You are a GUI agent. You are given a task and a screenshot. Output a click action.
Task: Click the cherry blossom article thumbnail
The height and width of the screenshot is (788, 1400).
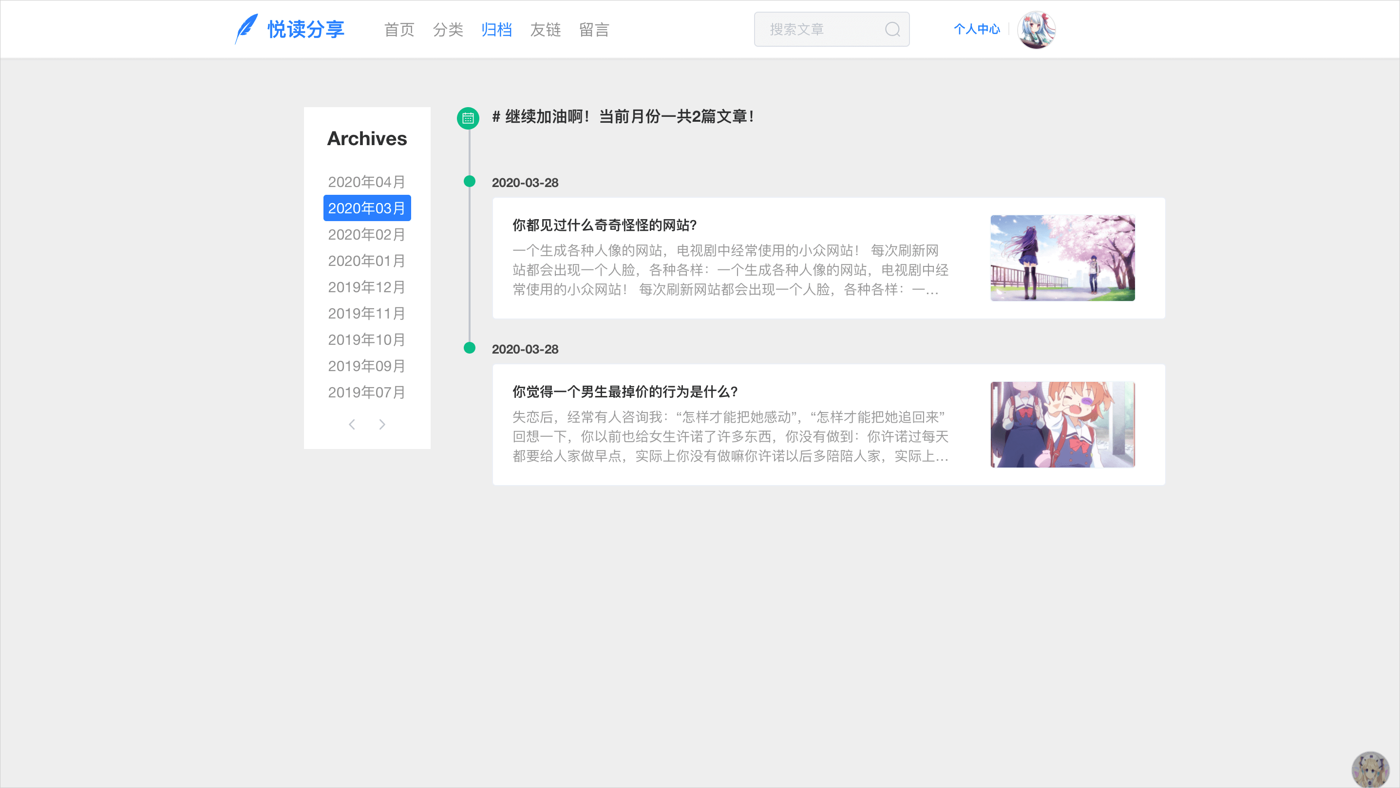1062,258
